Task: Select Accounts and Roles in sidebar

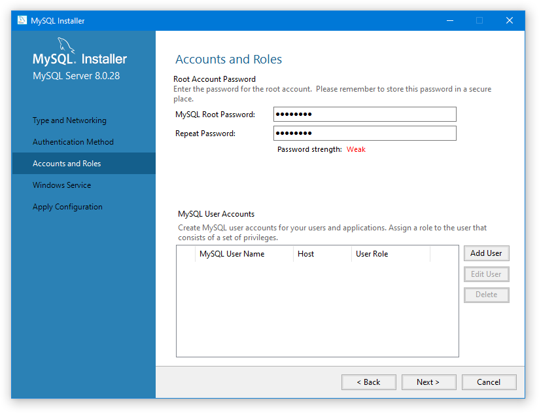Action: click(x=67, y=164)
